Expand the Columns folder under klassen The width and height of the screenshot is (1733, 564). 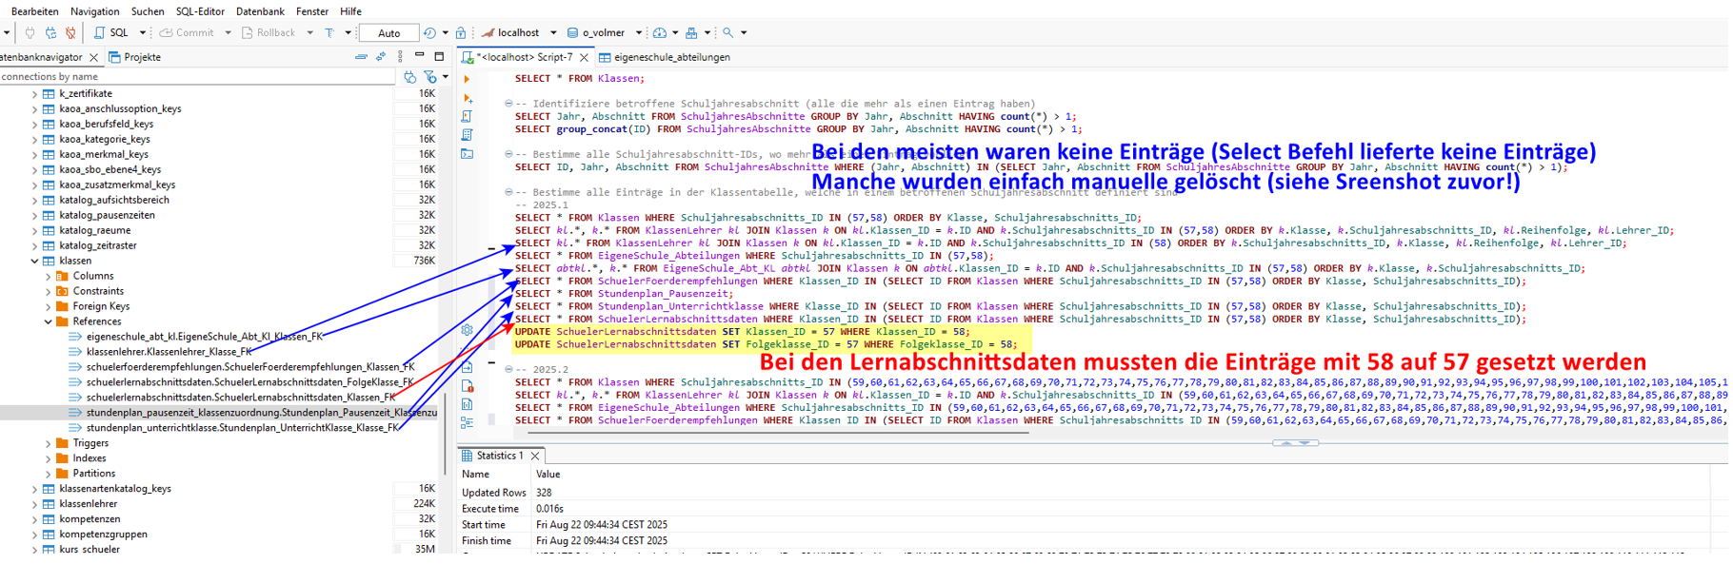point(49,276)
